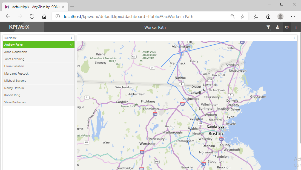The image size is (301, 170).
Task: Deselect the checked Andrew Fuller entry
Action: pyautogui.click(x=38, y=45)
